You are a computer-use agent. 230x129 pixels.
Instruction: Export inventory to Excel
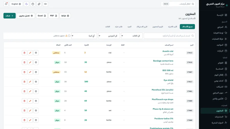click(x=42, y=16)
